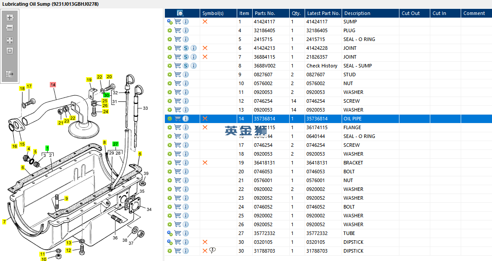Image resolution: width=492 pixels, height=261 pixels.
Task: Select callout 8 on the diagram
Action: click(x=104, y=142)
